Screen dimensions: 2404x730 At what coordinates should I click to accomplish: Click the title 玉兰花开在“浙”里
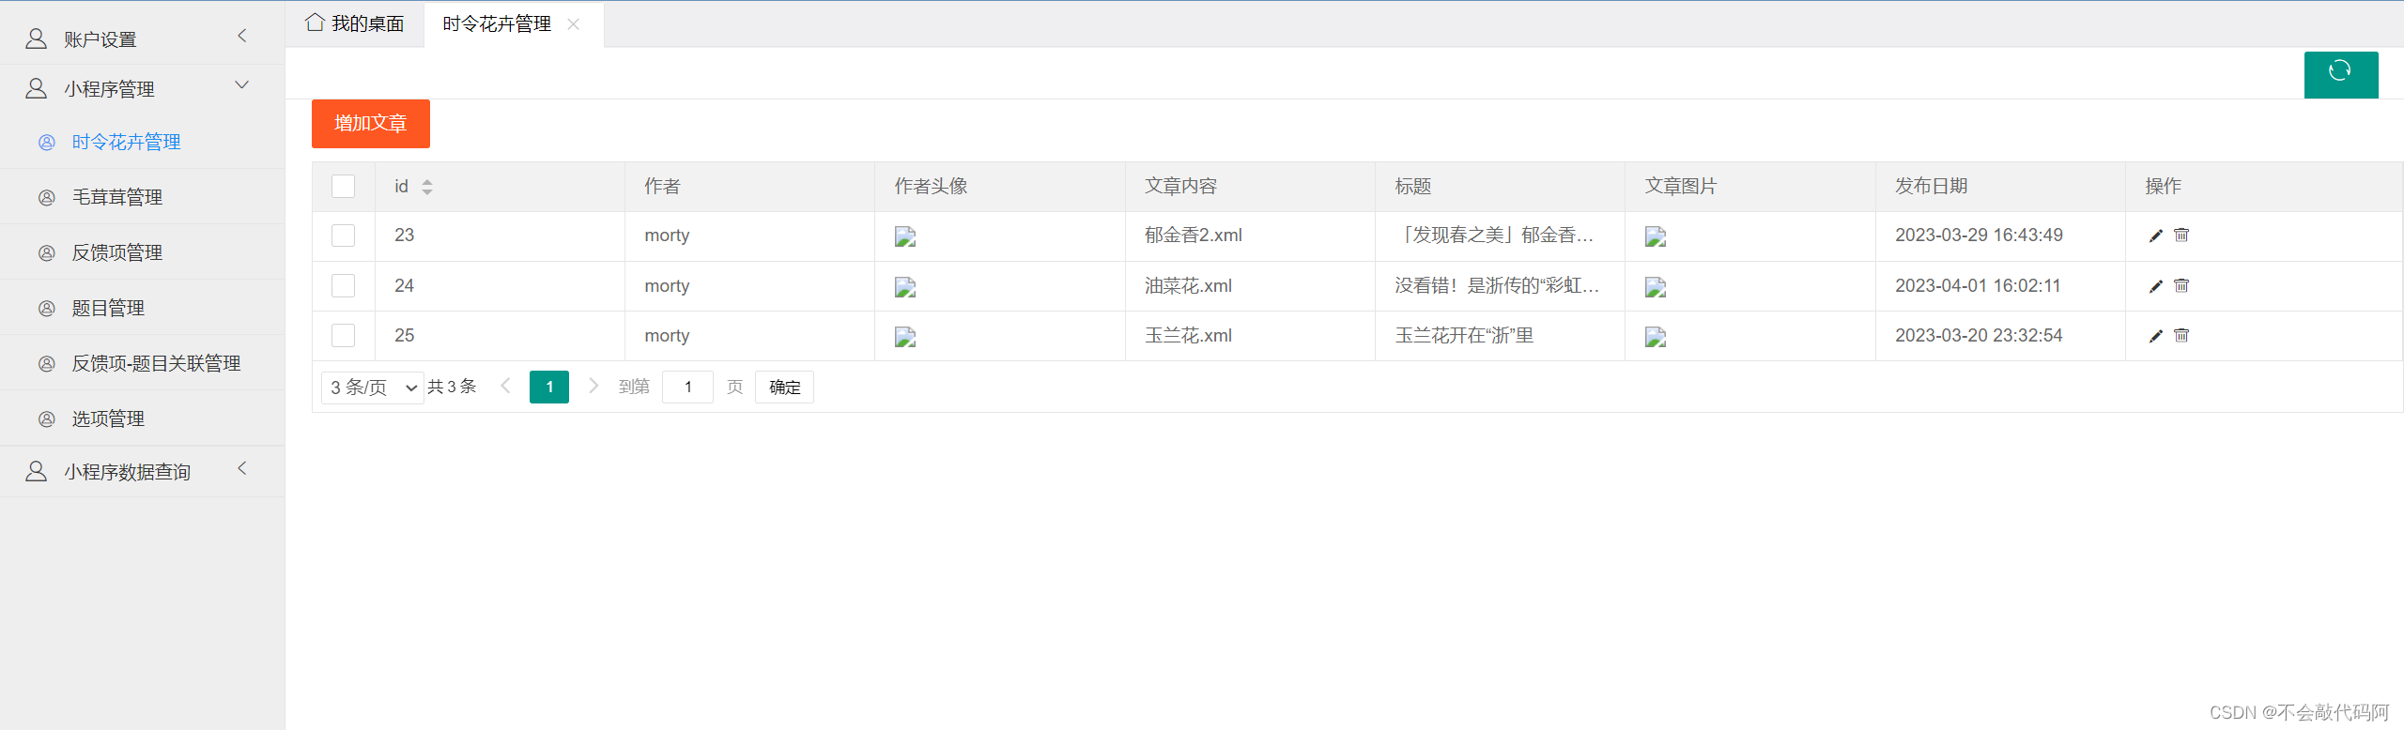coord(1464,336)
